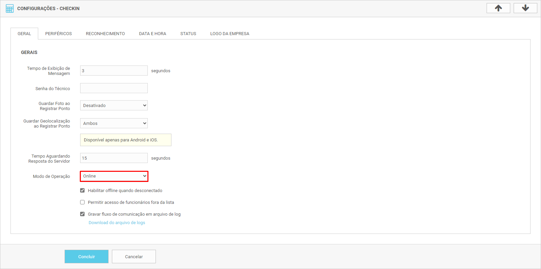Expand the Guardar Geolocalização dropdown
This screenshot has height=269, width=541.
[114, 123]
